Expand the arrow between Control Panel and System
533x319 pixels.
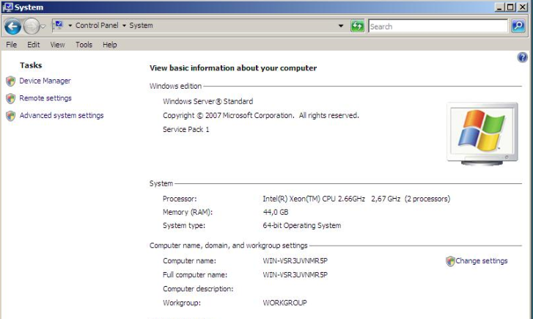(x=124, y=26)
